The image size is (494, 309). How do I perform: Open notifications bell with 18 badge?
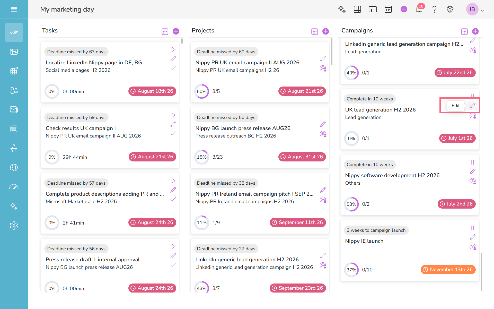pyautogui.click(x=419, y=9)
